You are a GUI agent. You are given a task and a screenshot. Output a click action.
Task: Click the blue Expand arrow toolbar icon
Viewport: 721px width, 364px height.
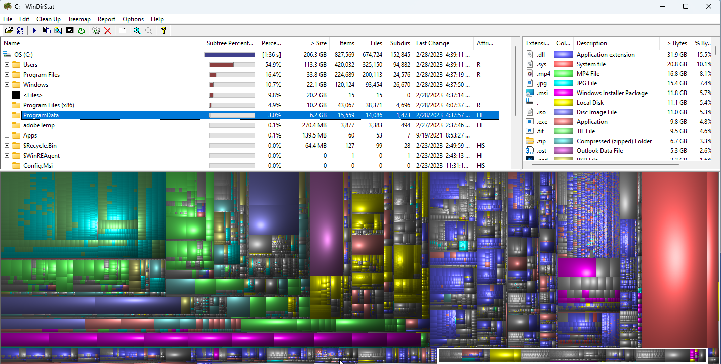coord(35,31)
